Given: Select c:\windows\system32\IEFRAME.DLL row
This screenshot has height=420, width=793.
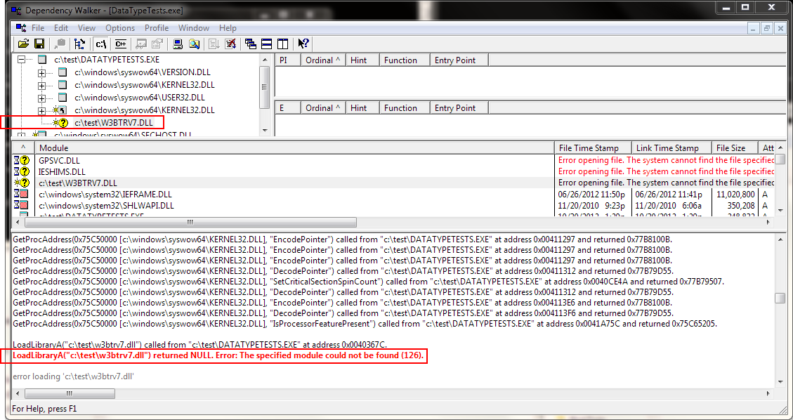Looking at the screenshot, I should [x=393, y=194].
